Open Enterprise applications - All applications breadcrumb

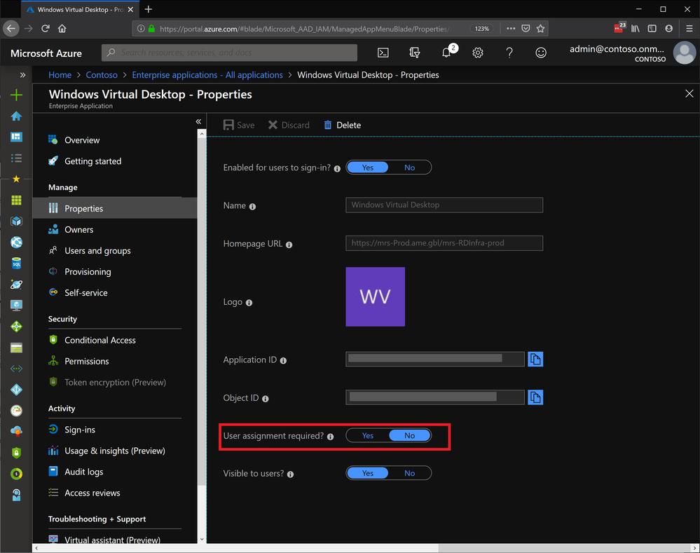207,75
